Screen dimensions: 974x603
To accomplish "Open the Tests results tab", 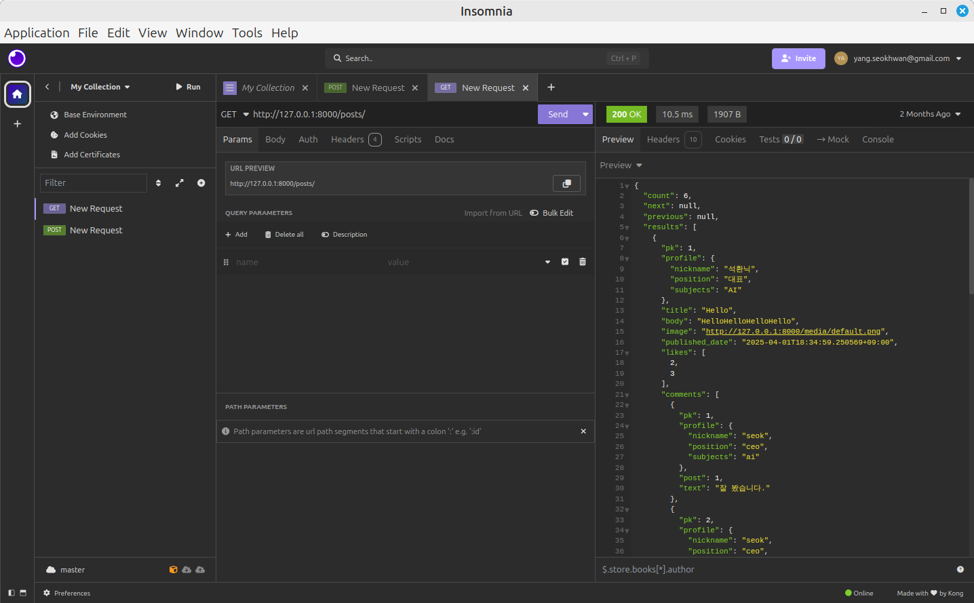I will (781, 139).
